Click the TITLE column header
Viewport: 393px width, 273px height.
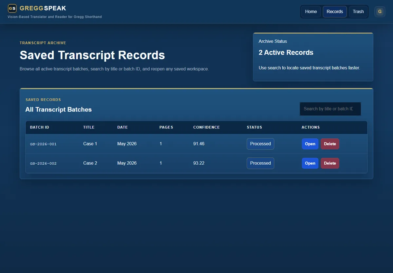coord(89,127)
